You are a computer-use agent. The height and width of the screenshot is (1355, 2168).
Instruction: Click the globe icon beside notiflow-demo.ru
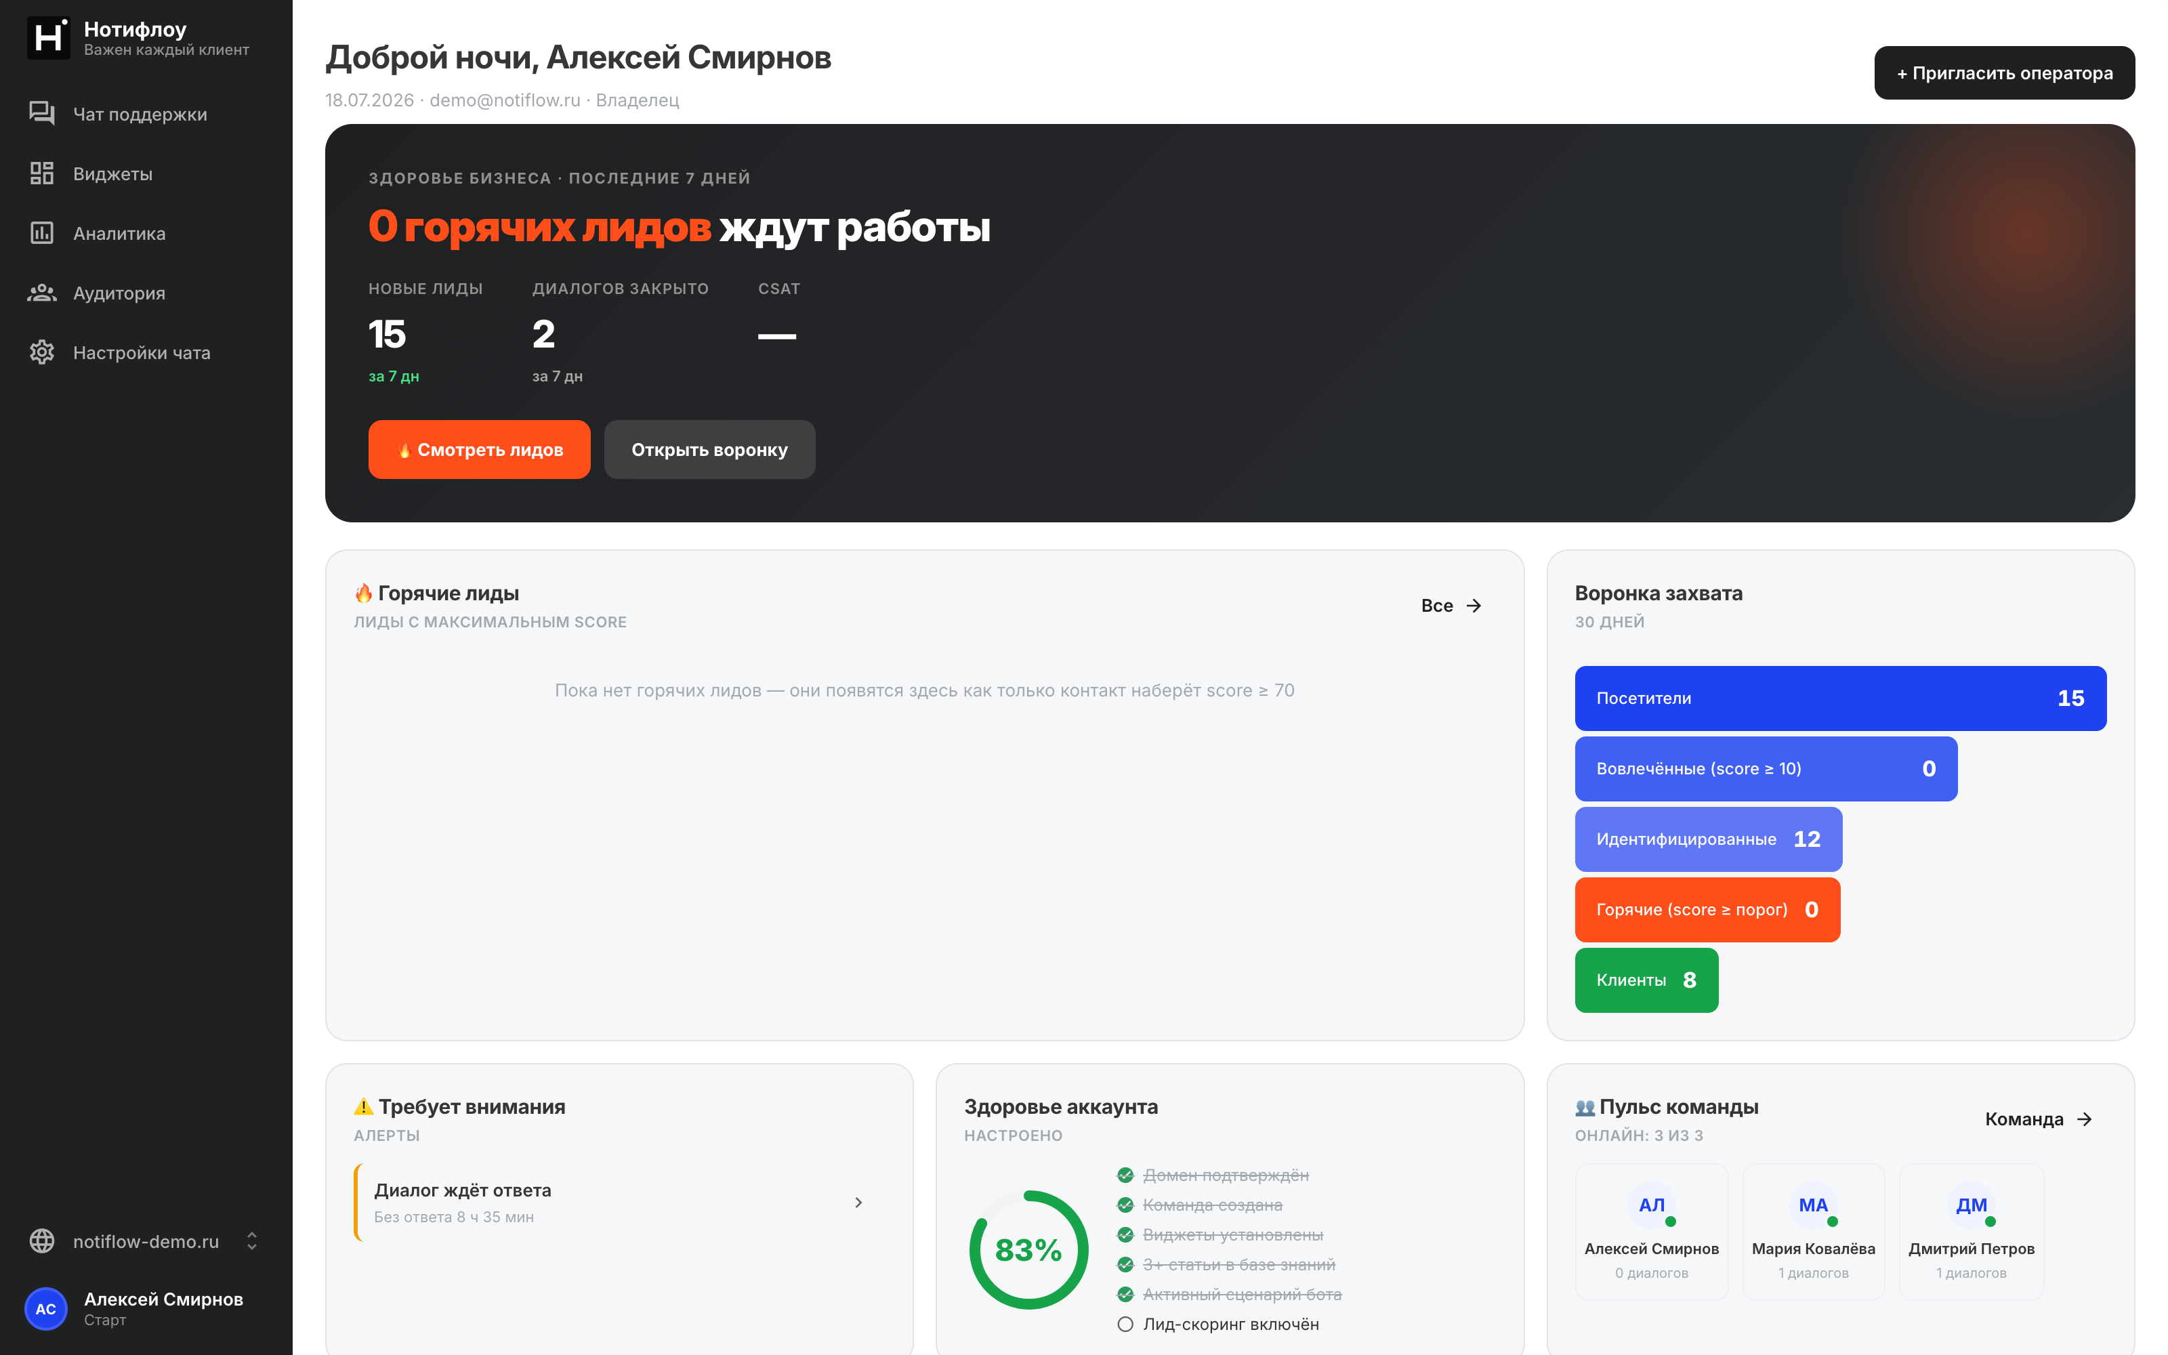tap(41, 1241)
